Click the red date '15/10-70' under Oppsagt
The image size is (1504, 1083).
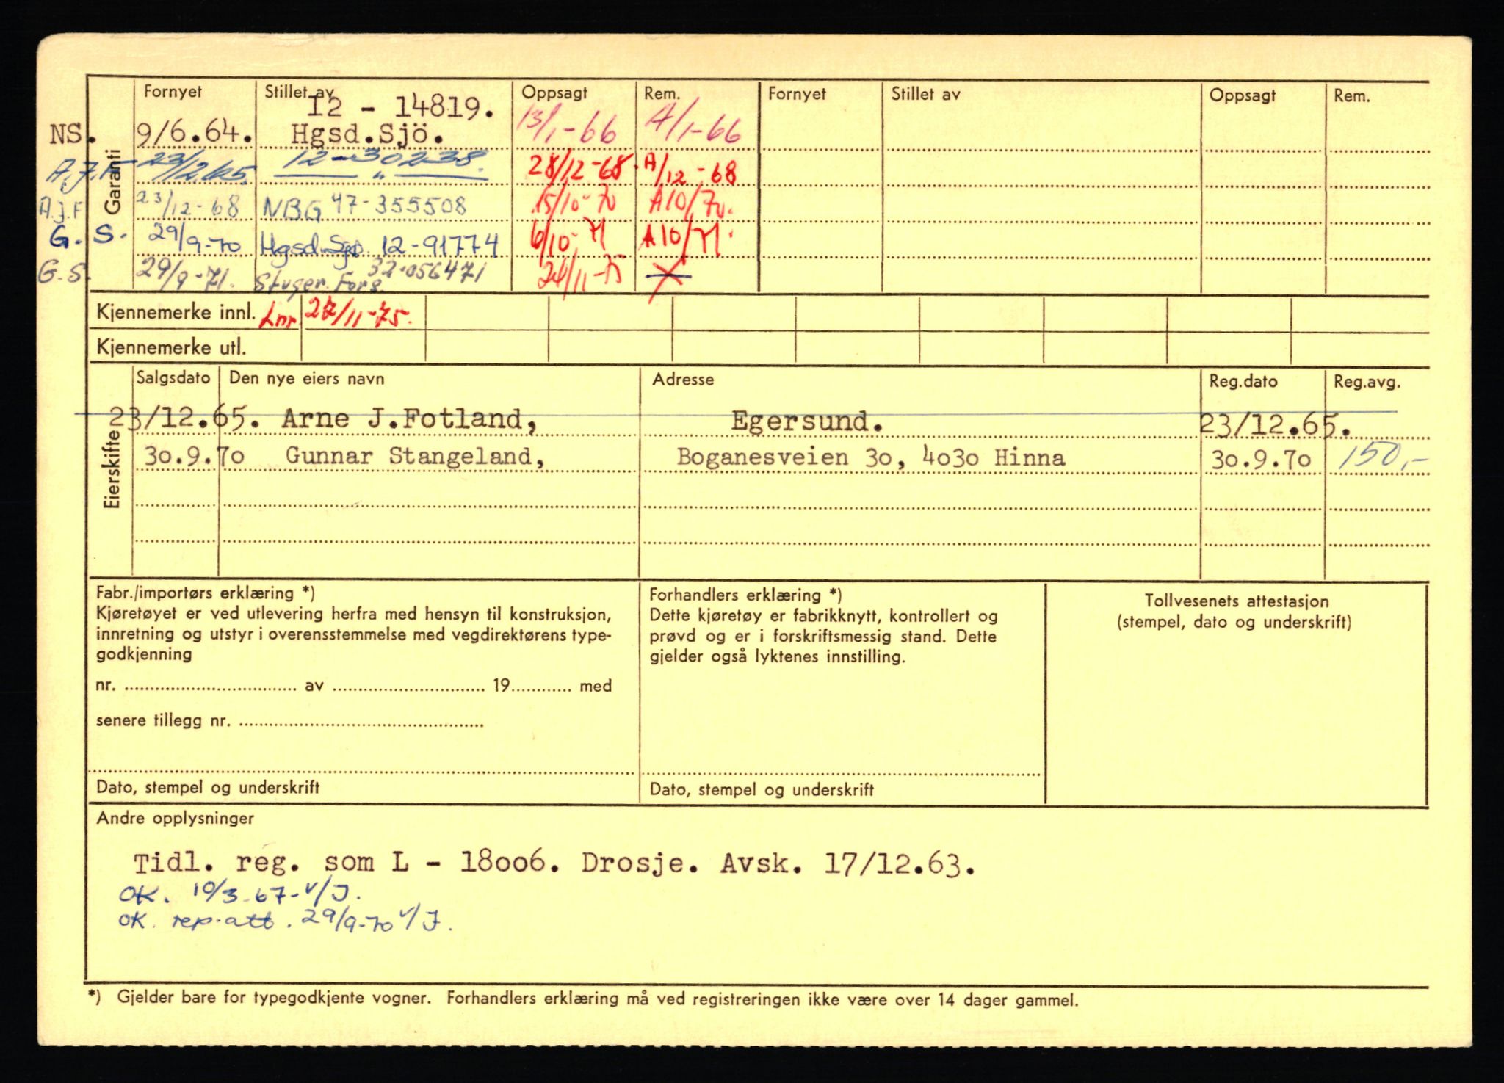[575, 202]
